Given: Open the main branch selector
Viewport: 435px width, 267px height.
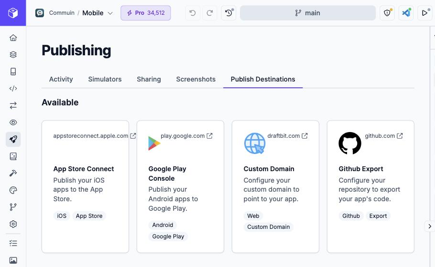Looking at the screenshot, I should [x=308, y=13].
